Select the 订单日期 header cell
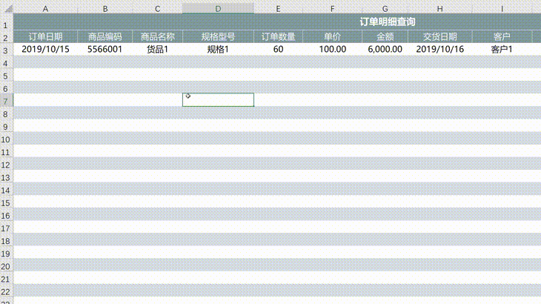Viewport: 541px width, 304px height. click(x=45, y=36)
